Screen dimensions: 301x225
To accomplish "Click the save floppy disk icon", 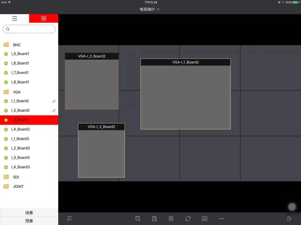I will [x=154, y=218].
